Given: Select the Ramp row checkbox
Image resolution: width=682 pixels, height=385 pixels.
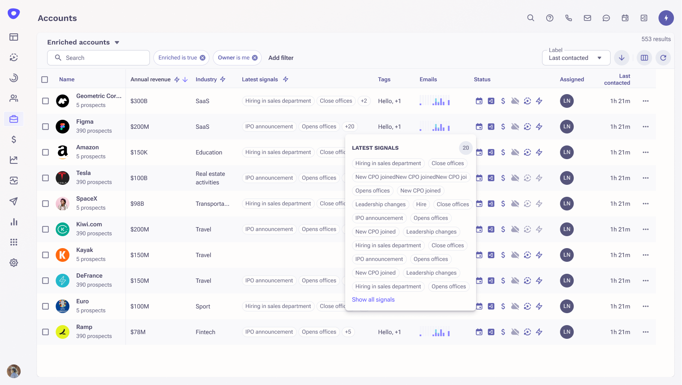Looking at the screenshot, I should click(45, 332).
